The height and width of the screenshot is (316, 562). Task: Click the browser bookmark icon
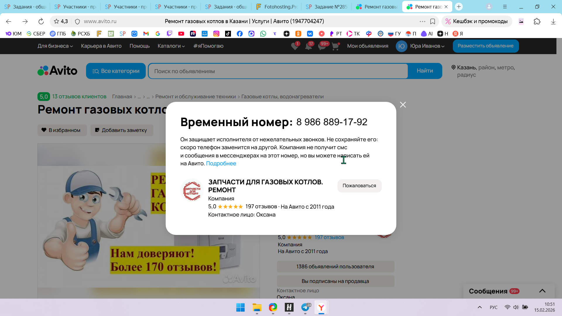coord(433,21)
